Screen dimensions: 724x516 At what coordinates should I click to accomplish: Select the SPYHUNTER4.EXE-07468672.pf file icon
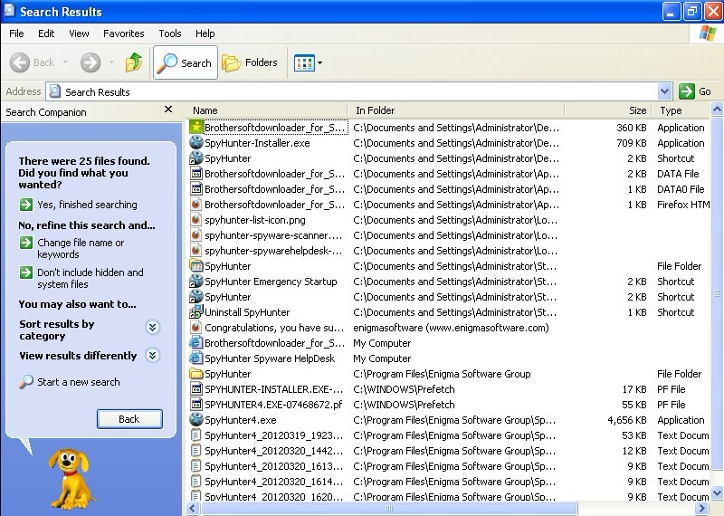(196, 405)
